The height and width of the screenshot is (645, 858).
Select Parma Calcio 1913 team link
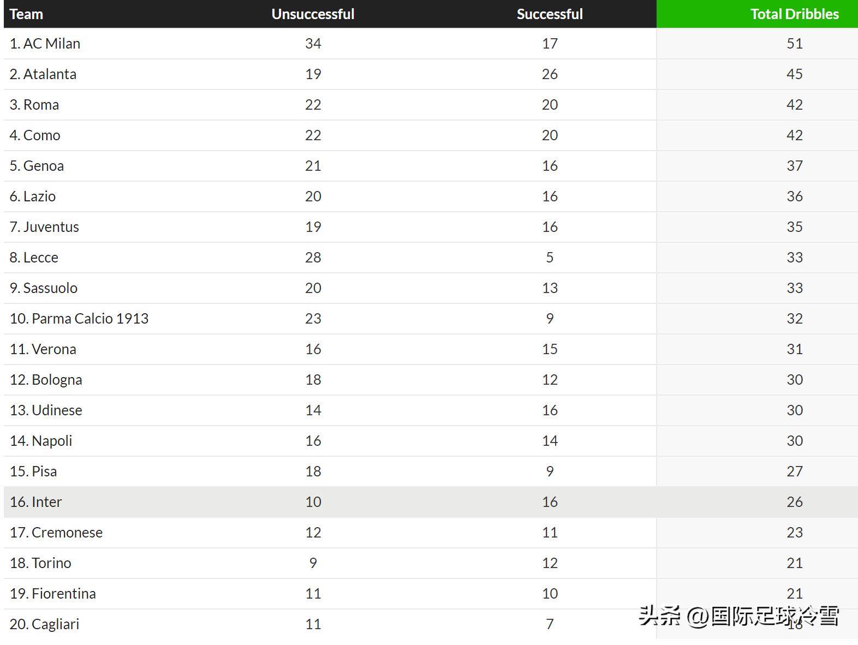click(90, 319)
